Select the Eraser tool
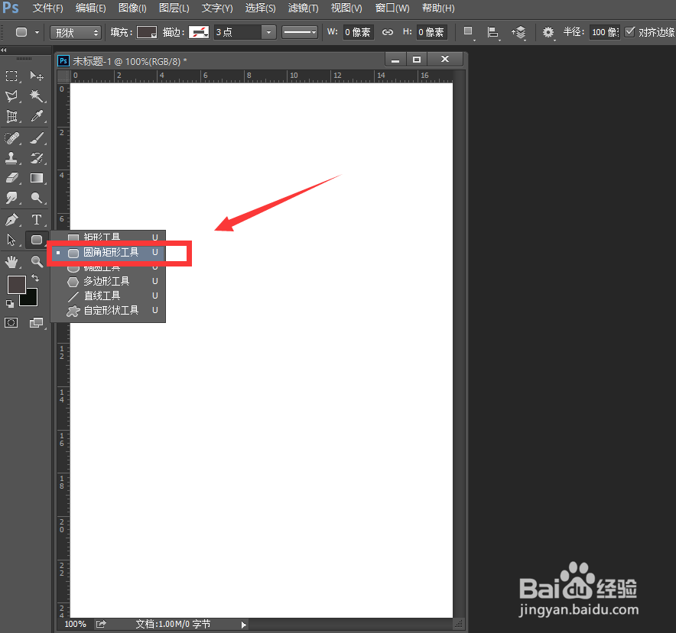This screenshot has width=676, height=633. (11, 178)
